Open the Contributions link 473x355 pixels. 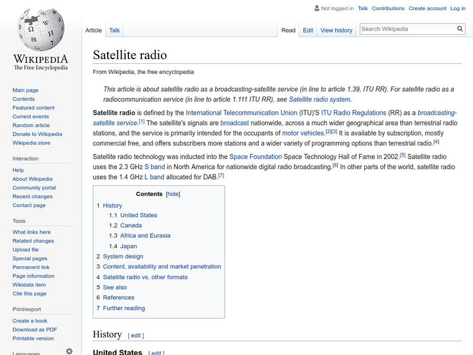(388, 8)
